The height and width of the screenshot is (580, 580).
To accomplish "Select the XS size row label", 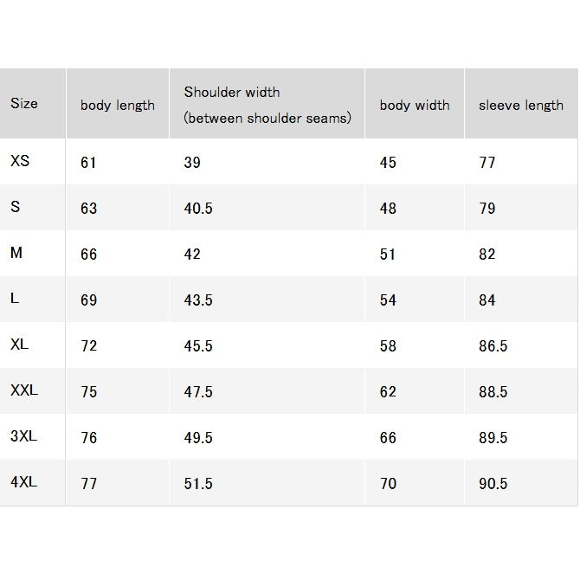I will 20,161.
